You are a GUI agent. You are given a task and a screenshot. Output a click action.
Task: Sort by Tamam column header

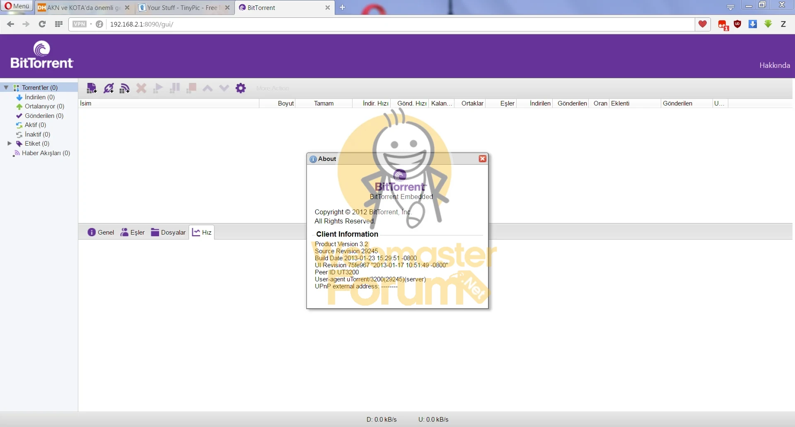tap(324, 103)
